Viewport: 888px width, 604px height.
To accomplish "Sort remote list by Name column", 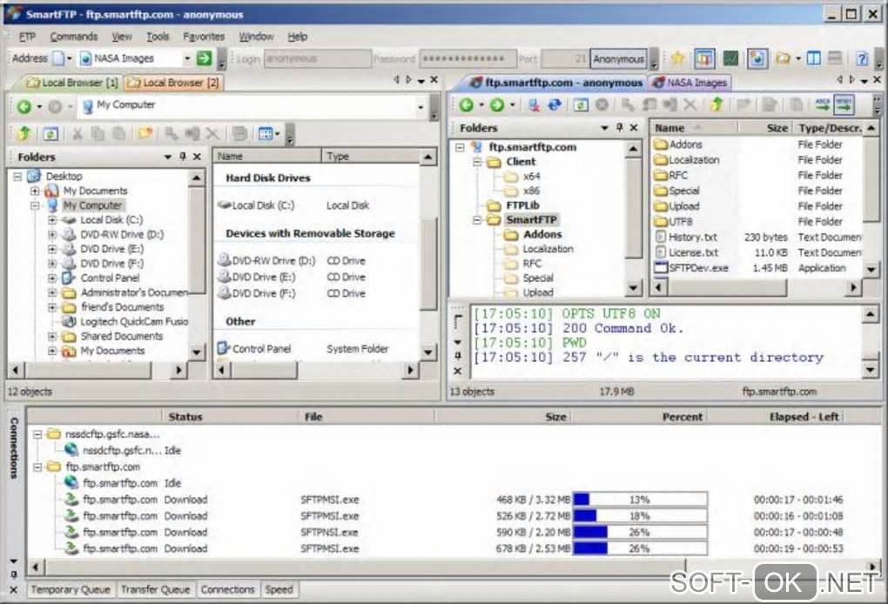I will click(x=693, y=128).
